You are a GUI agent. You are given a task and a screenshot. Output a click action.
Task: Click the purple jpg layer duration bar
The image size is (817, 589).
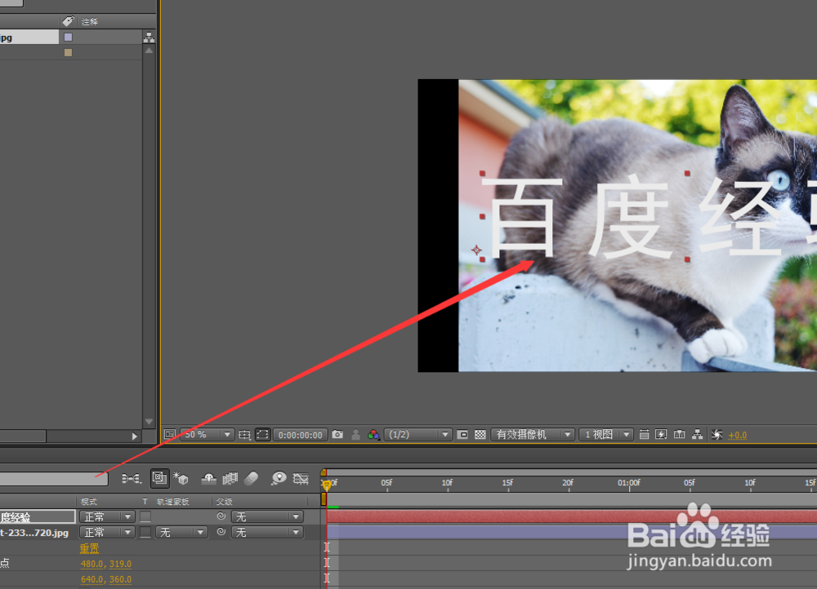572,532
